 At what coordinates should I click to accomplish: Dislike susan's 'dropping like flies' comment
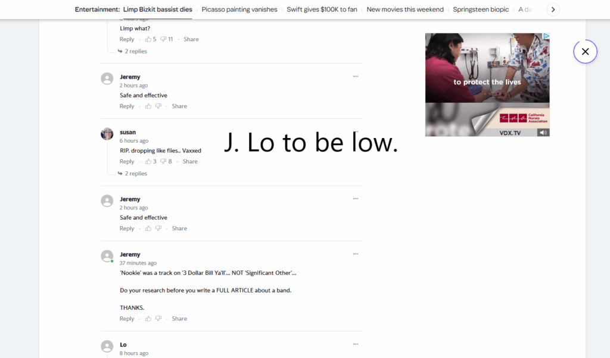point(163,162)
